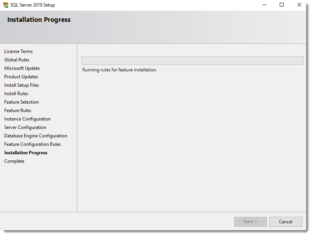Select the Database Engine Configuration step
The image size is (312, 236).
pos(36,136)
